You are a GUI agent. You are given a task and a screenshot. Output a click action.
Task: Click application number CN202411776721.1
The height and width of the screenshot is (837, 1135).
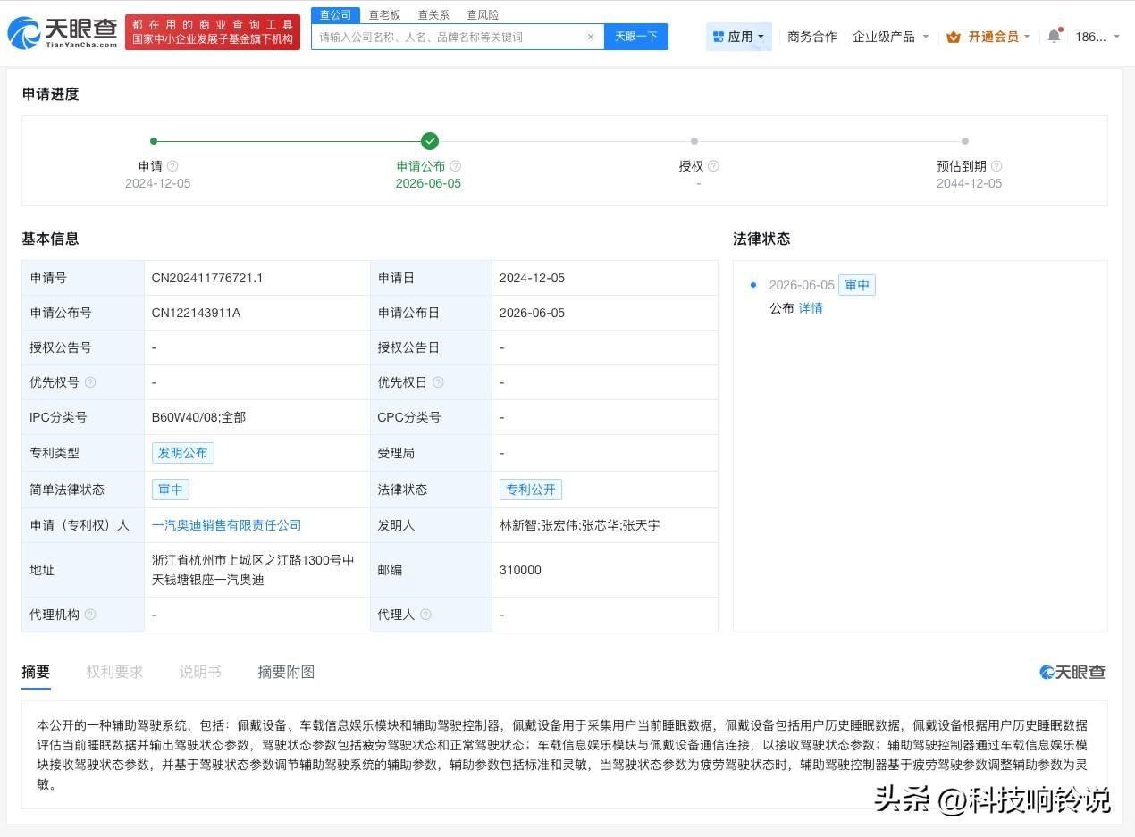[x=207, y=278]
